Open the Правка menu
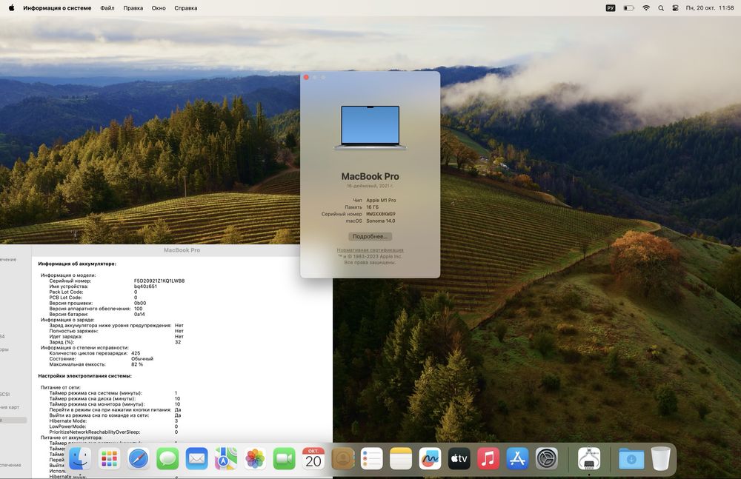This screenshot has width=741, height=479. (x=133, y=8)
